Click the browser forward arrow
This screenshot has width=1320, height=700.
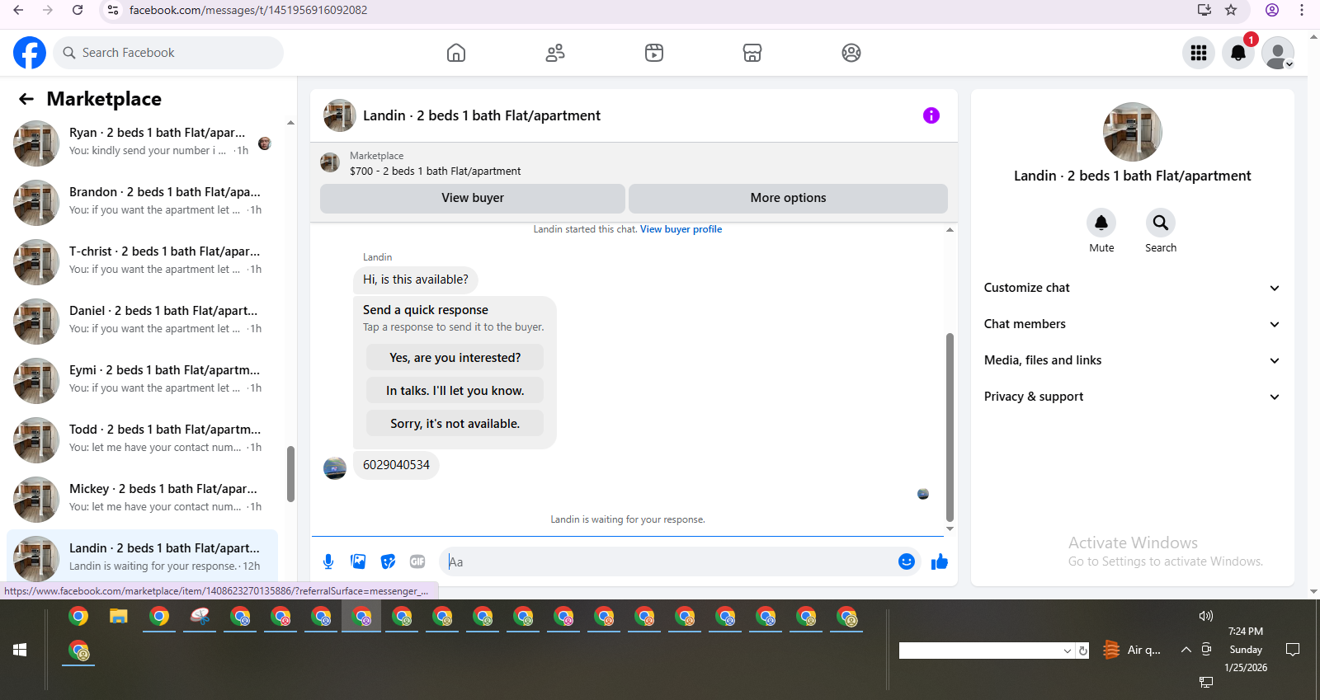point(48,10)
